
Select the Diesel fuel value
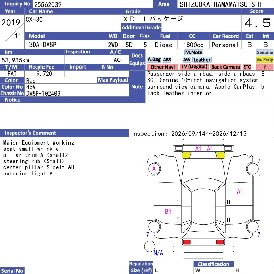coord(165,45)
